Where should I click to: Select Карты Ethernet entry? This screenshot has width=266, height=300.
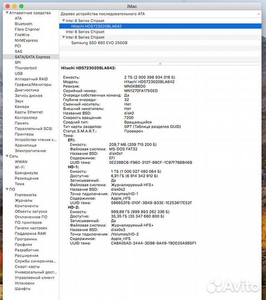tap(29, 112)
